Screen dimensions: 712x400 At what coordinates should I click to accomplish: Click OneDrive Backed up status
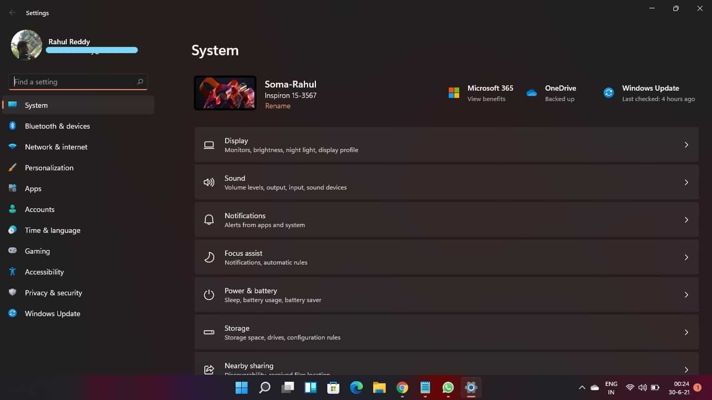point(560,99)
